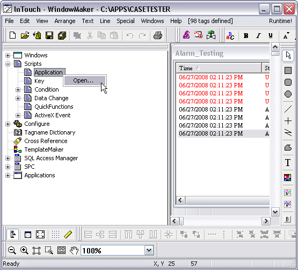Screen dimensions: 298x270
Task: Toggle bold text formatting
Action: [246, 36]
